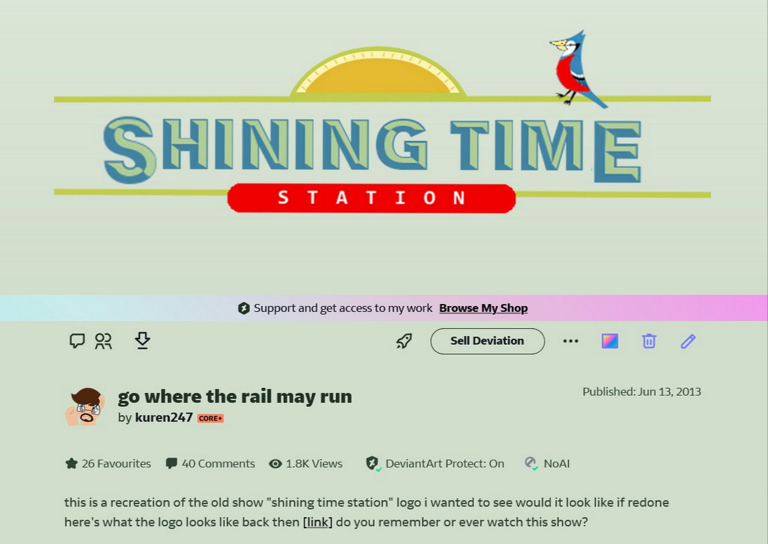Viewport: 768px width, 544px height.
Task: Click the CORE+ membership badge
Action: tap(210, 418)
